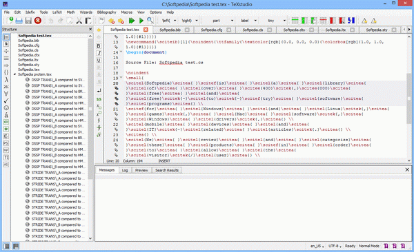Screen dimensions: 414x252
Task: Open the accented á characters panel
Action: [6, 115]
